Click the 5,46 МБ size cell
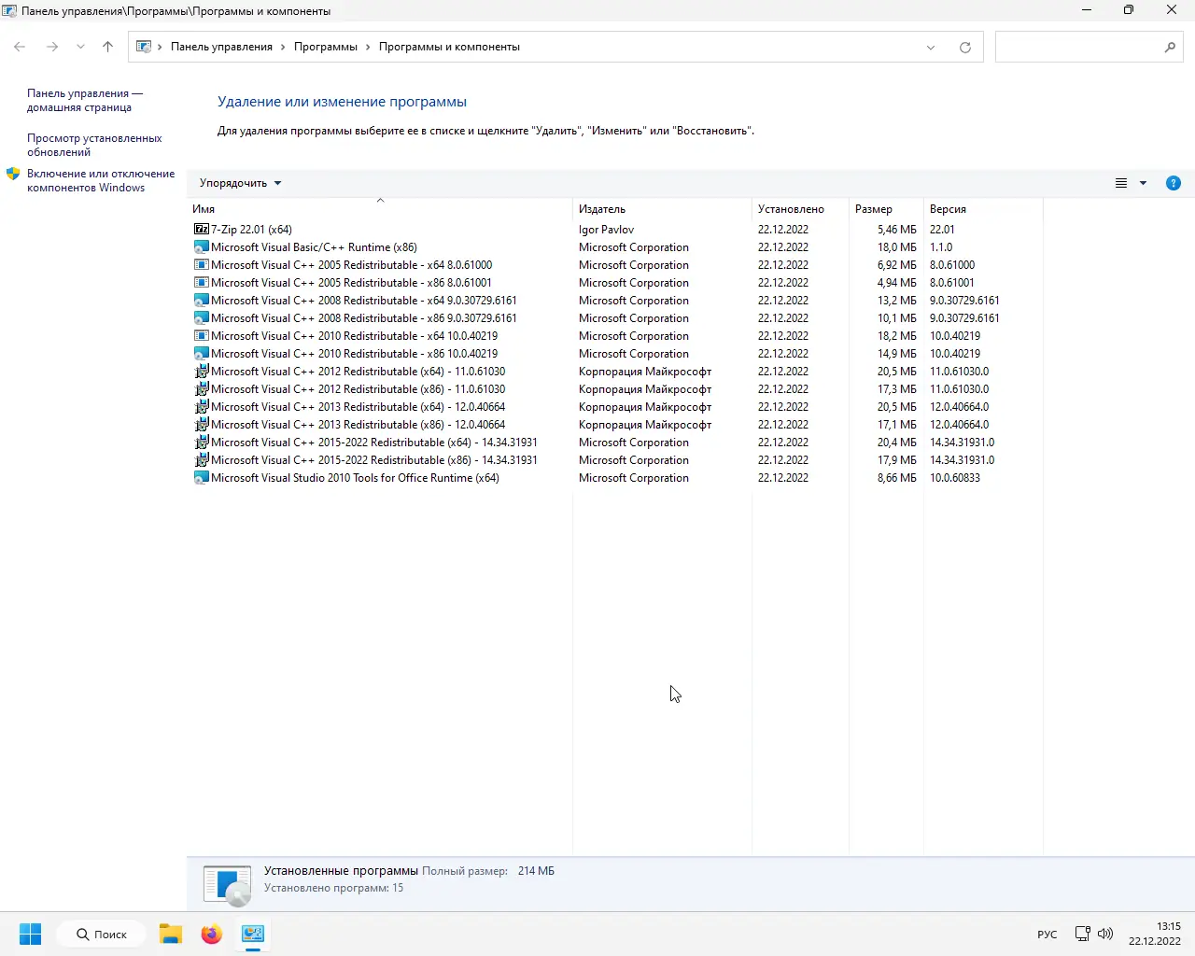Viewport: 1195px width, 956px height. pos(896,230)
